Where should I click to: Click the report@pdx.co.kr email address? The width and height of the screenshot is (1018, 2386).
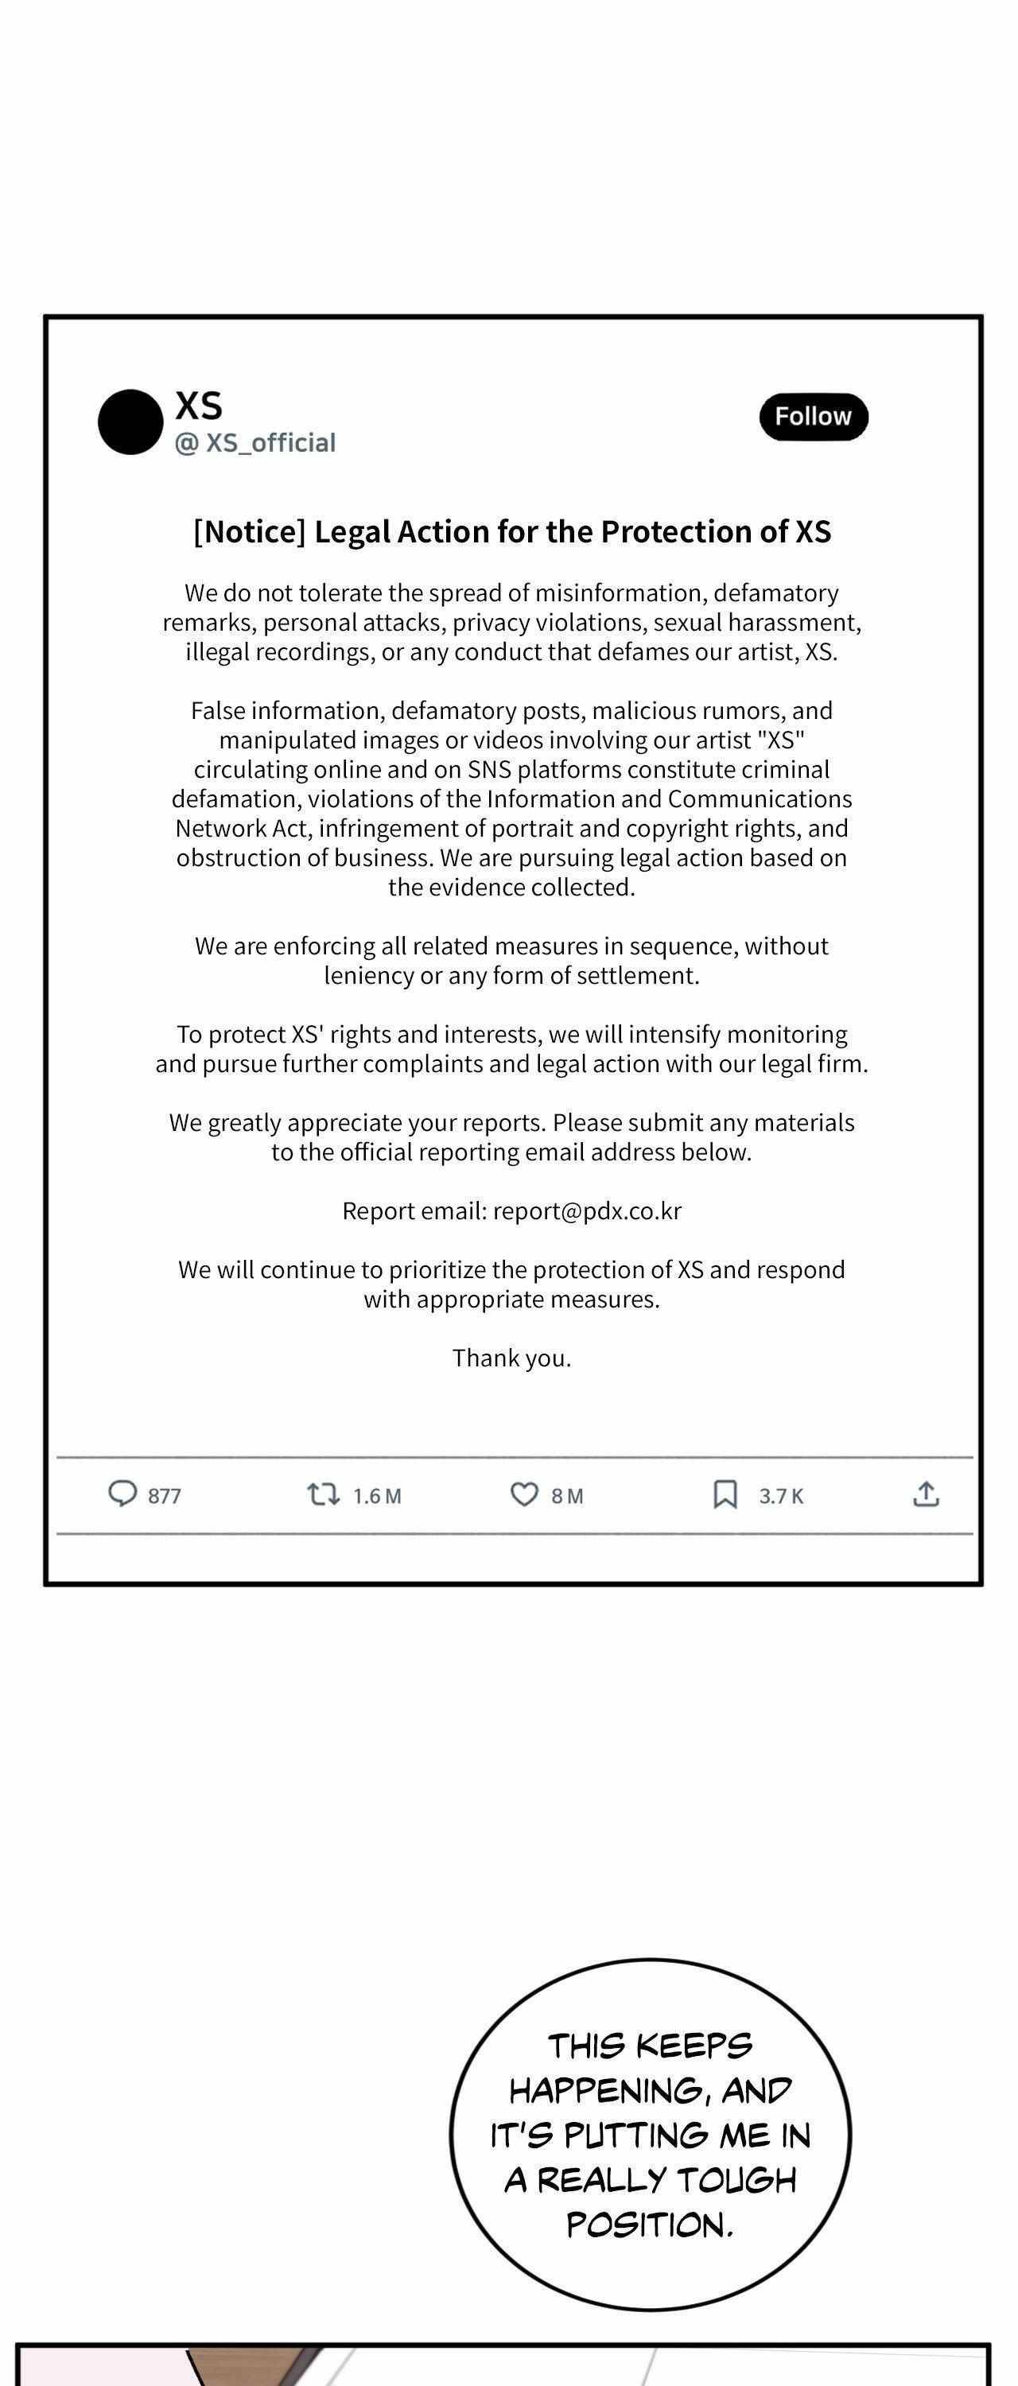click(587, 1210)
